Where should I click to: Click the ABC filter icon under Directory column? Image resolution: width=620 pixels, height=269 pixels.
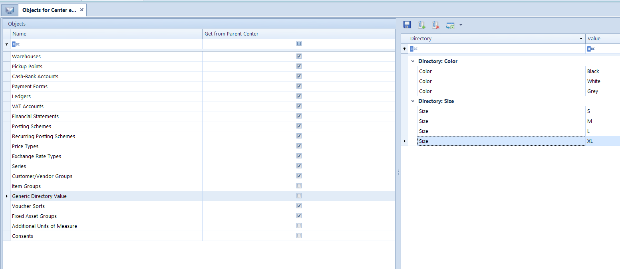click(413, 49)
